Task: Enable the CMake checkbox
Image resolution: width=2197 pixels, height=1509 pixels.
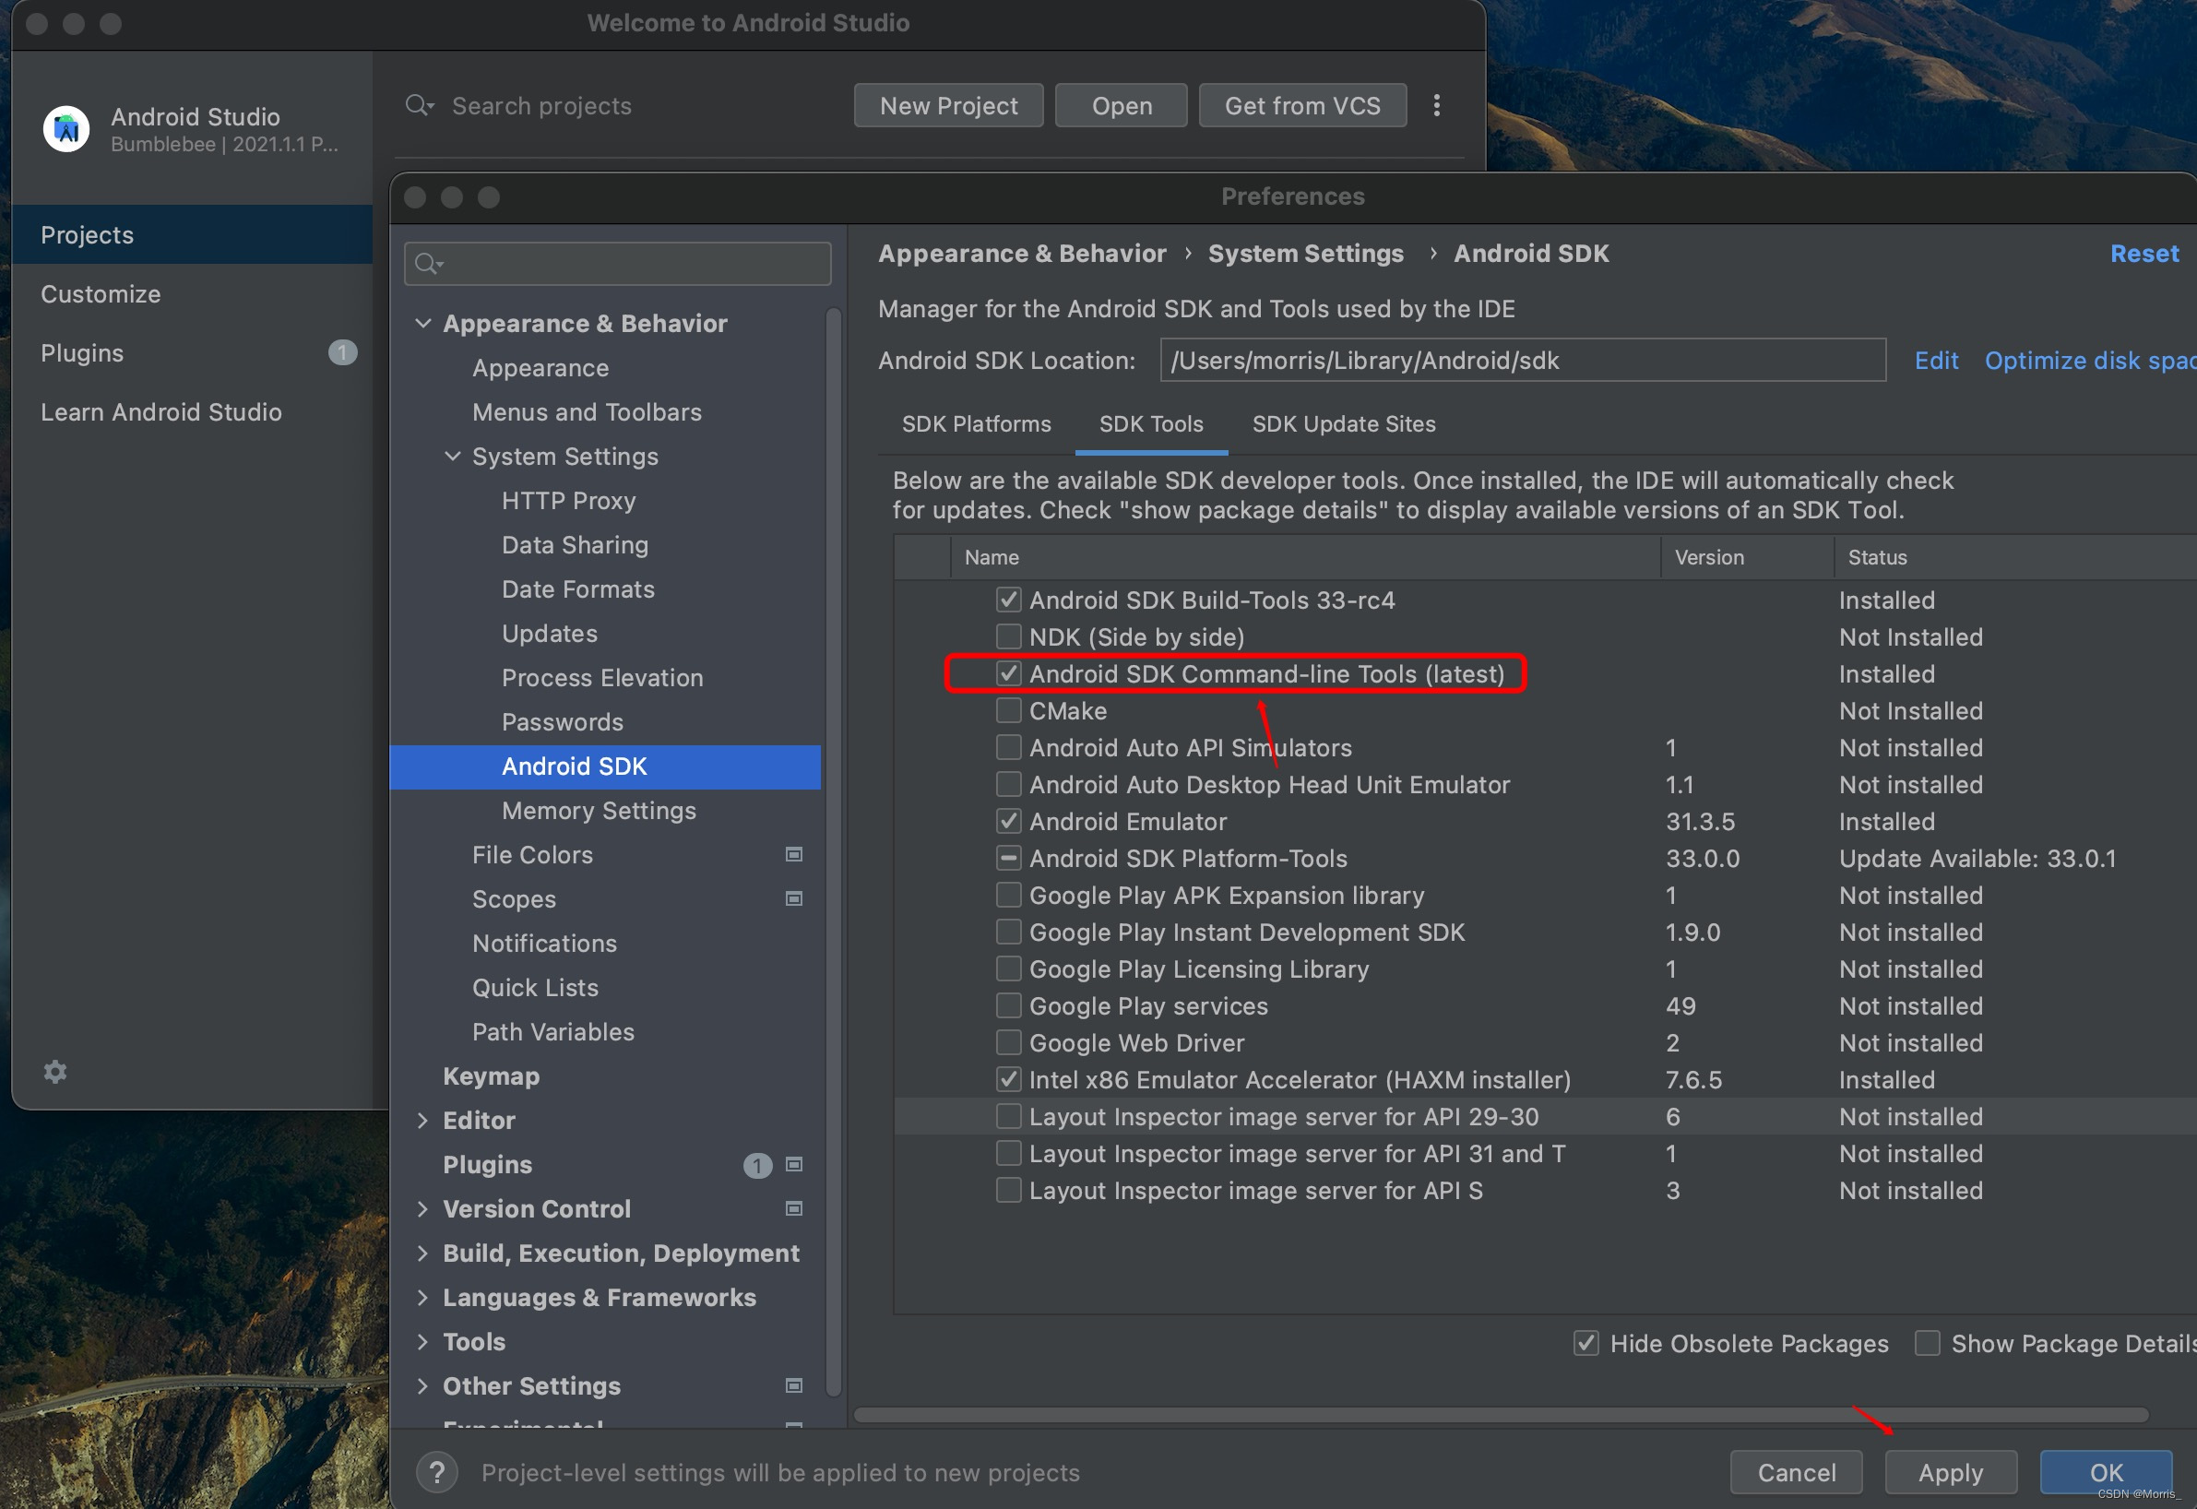Action: click(x=1009, y=710)
